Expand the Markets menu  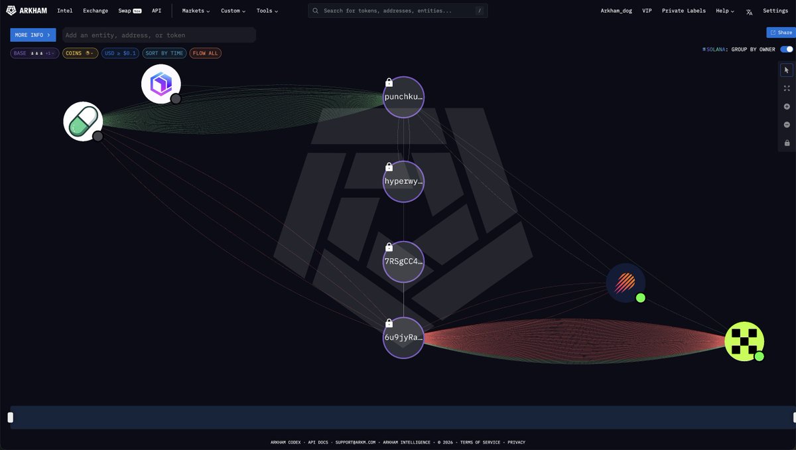(x=196, y=11)
